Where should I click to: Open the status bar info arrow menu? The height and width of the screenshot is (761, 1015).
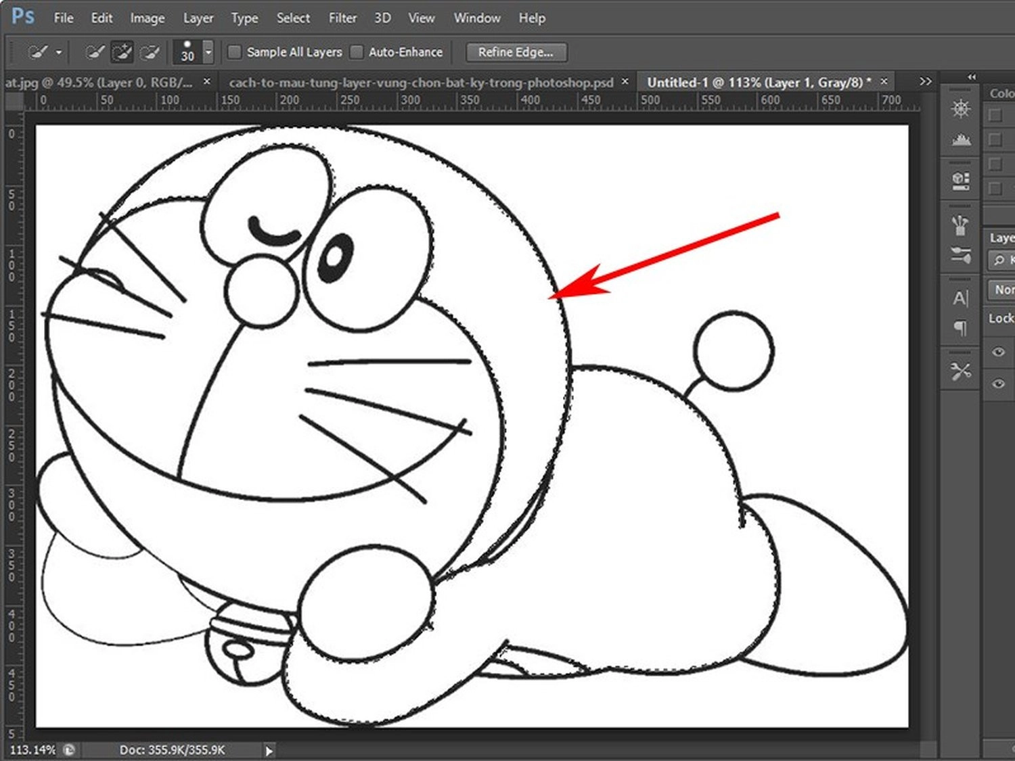tap(269, 750)
